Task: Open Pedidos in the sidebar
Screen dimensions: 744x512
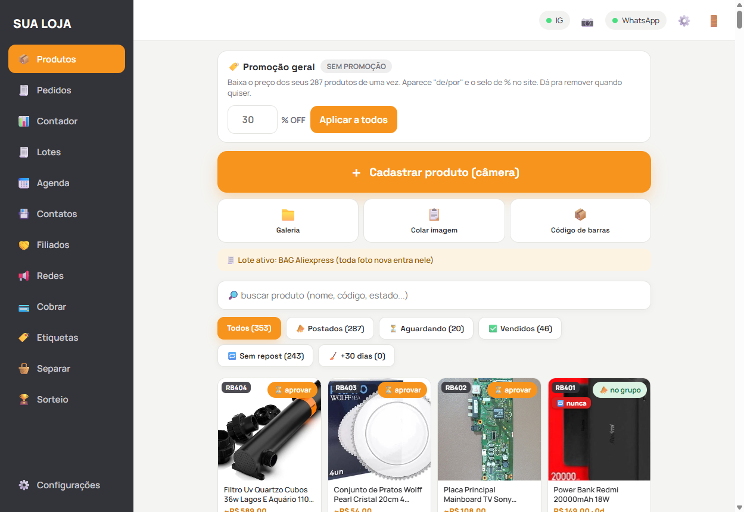Action: pyautogui.click(x=67, y=90)
